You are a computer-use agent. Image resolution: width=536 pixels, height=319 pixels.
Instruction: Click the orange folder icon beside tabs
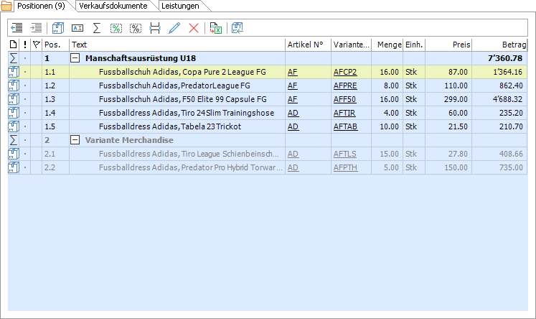tap(6, 6)
